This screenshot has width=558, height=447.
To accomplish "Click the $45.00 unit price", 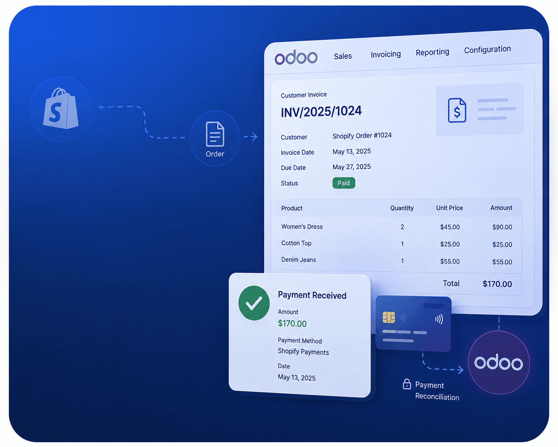I will [450, 227].
